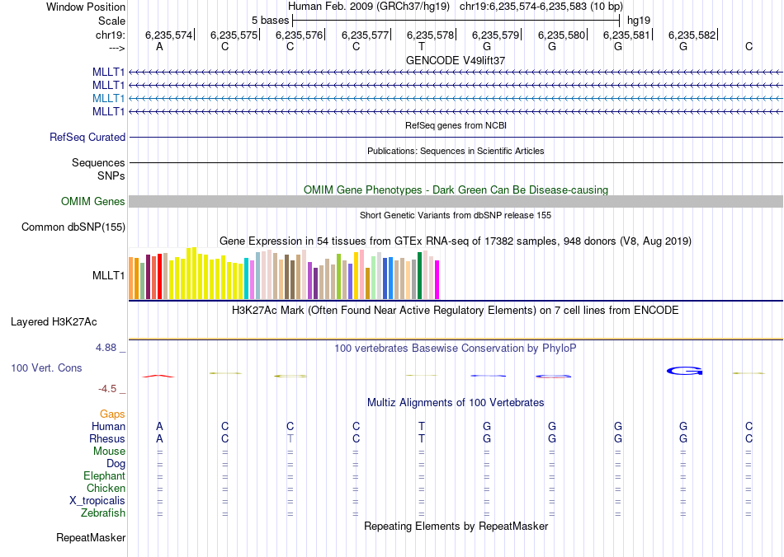Click the 6,235,578 position tick label
The width and height of the screenshot is (784, 557).
click(x=430, y=35)
